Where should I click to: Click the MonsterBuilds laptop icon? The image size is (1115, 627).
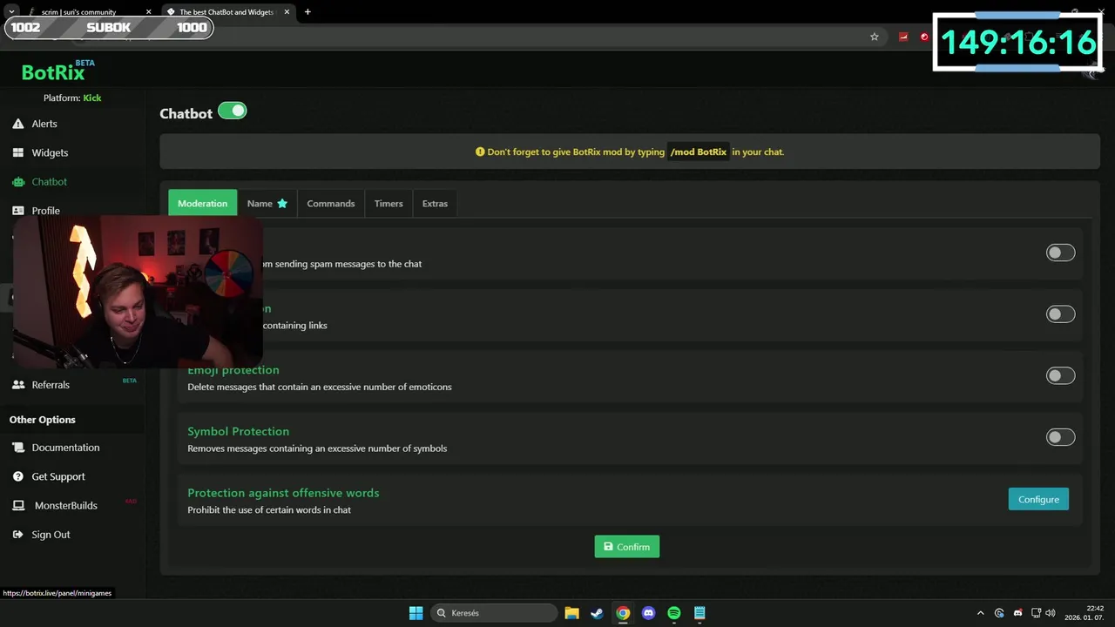pos(17,505)
